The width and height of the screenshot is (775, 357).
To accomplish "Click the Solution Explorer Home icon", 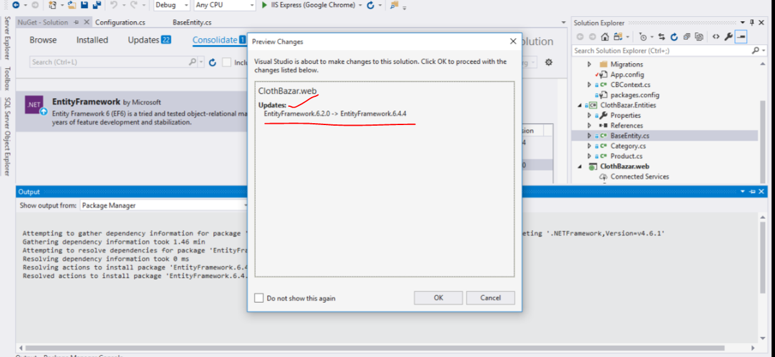I will (605, 37).
